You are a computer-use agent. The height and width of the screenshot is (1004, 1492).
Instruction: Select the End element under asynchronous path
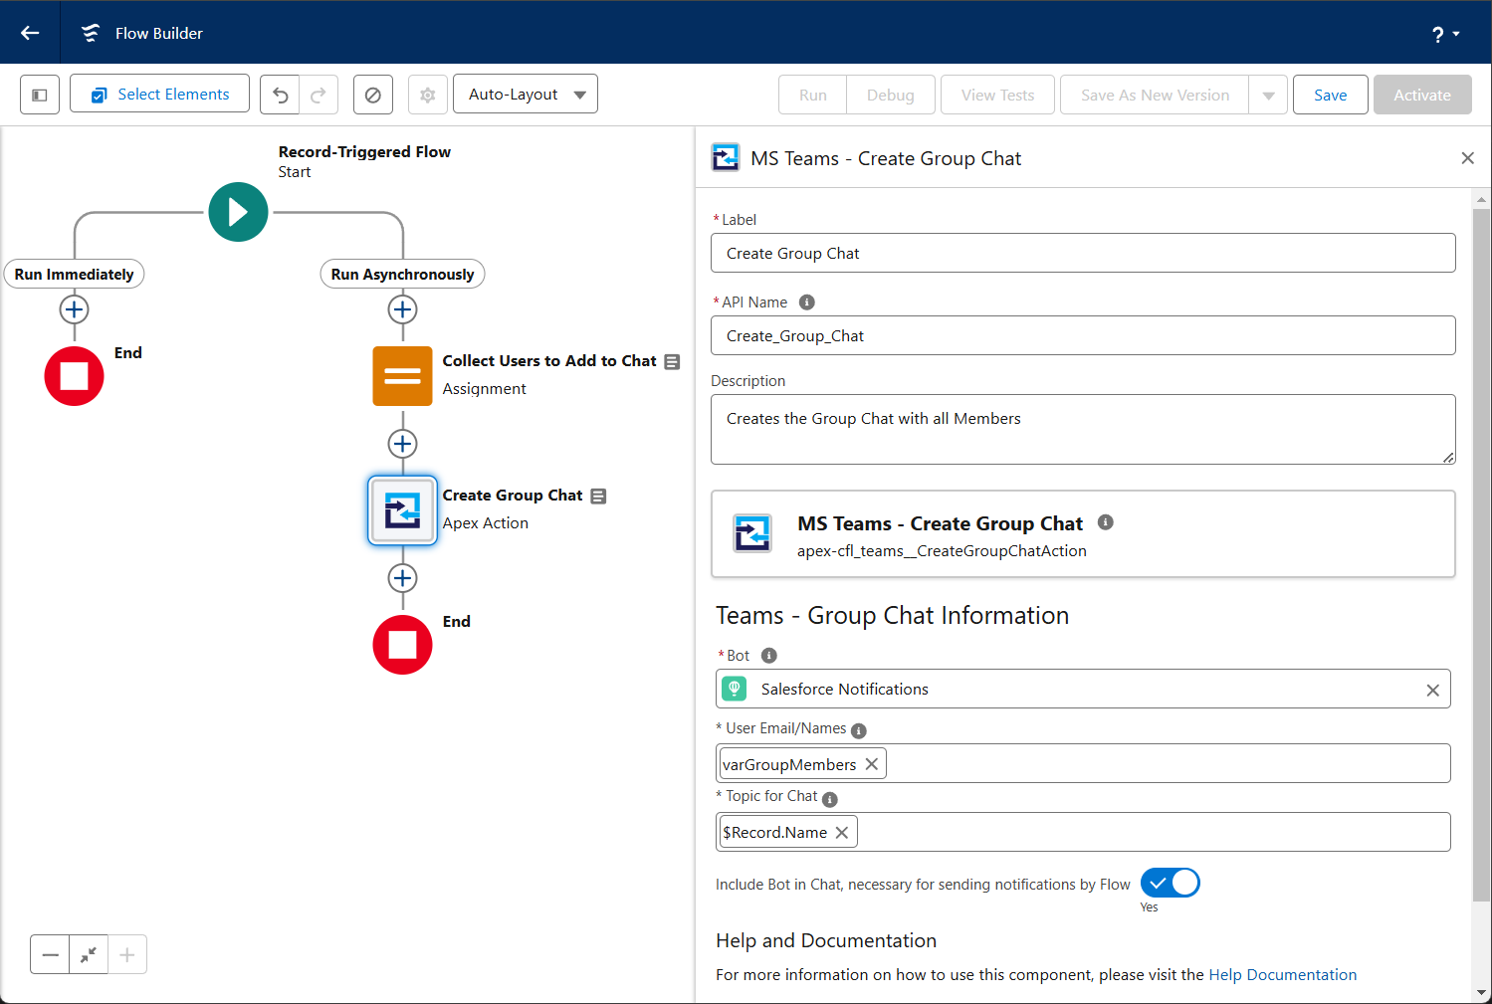pyautogui.click(x=402, y=645)
